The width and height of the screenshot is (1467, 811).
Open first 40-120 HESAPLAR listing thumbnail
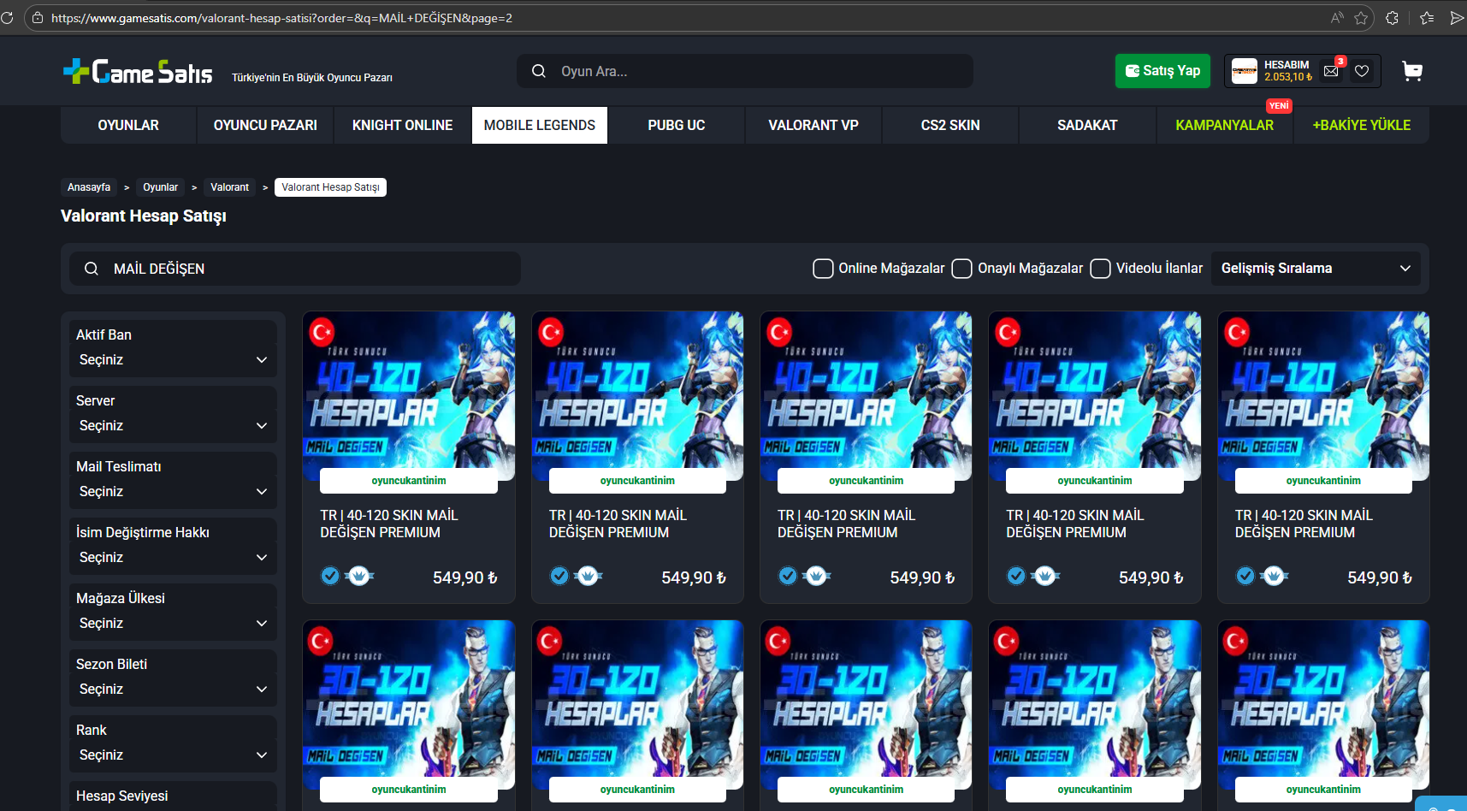(x=409, y=396)
